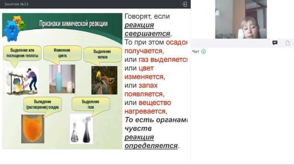Click the red text газ выделяется
This screenshot has height=165, width=294.
163,60
